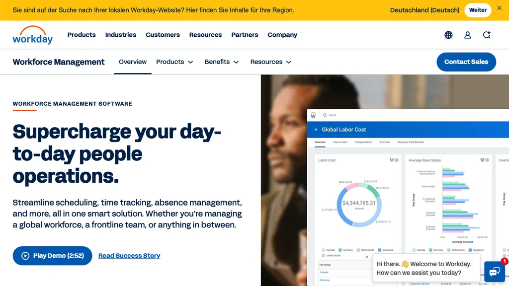Open the Partners main menu
The width and height of the screenshot is (509, 286).
point(245,35)
